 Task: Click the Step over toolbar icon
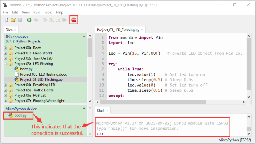[x=45, y=20]
